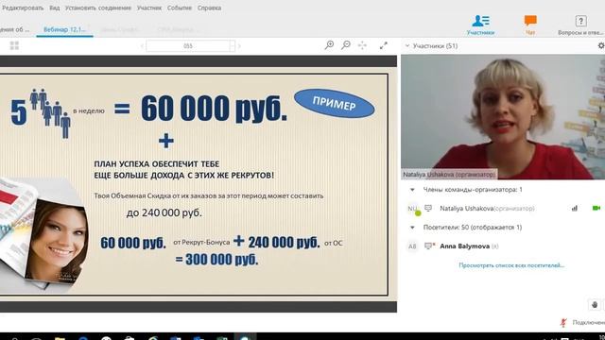Open the Чат panel button

530,25
